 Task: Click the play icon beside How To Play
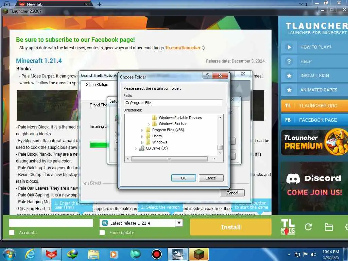(x=289, y=47)
